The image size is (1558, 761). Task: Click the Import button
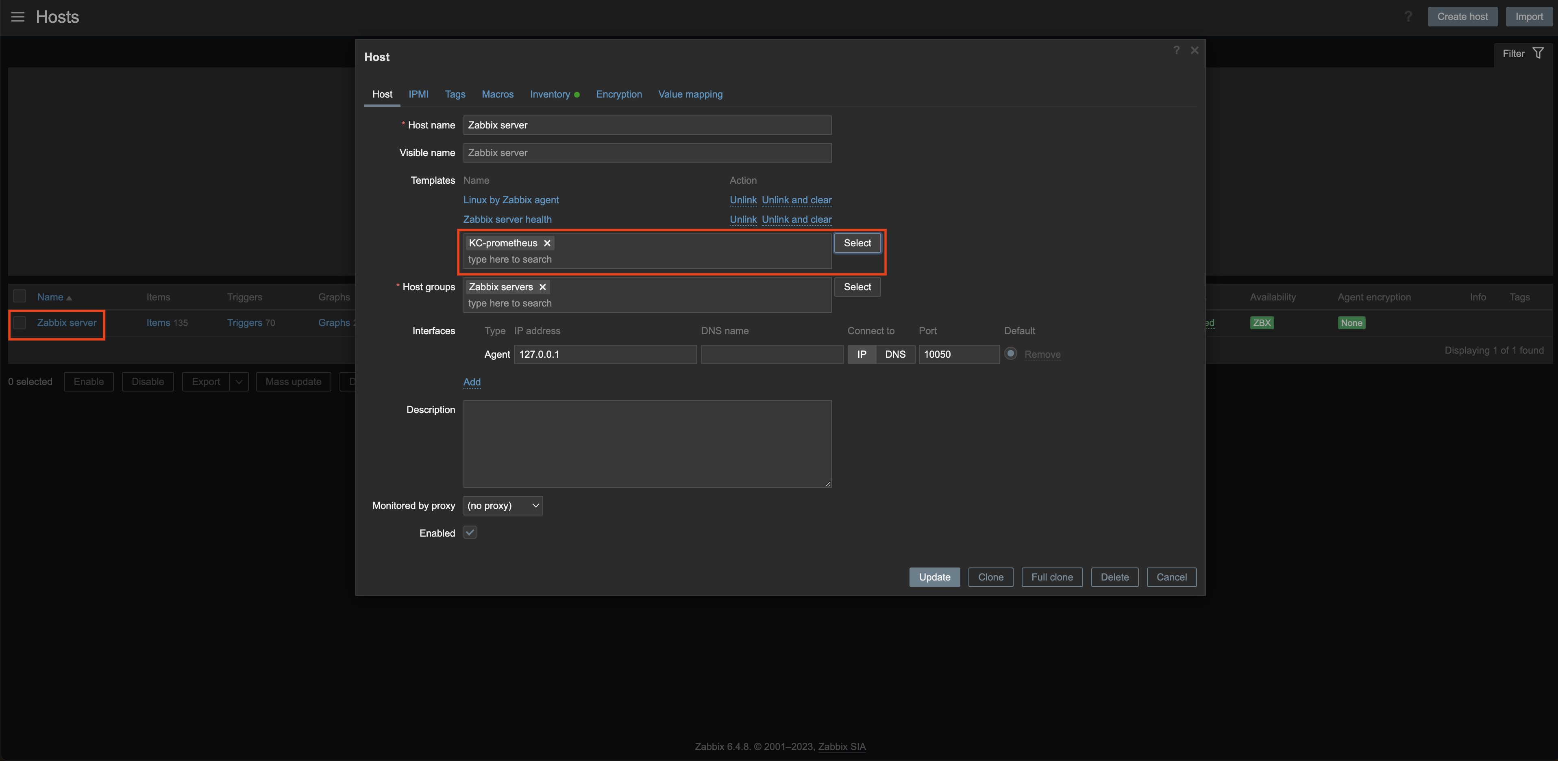[x=1529, y=17]
